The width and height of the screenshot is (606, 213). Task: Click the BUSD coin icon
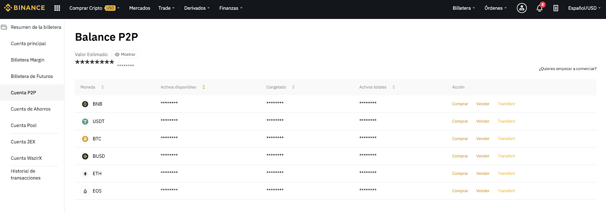click(x=85, y=156)
